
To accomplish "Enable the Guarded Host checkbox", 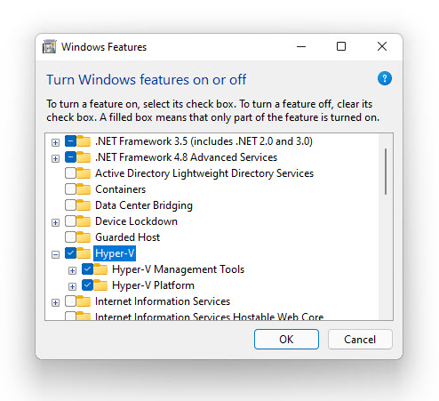I will coord(70,237).
